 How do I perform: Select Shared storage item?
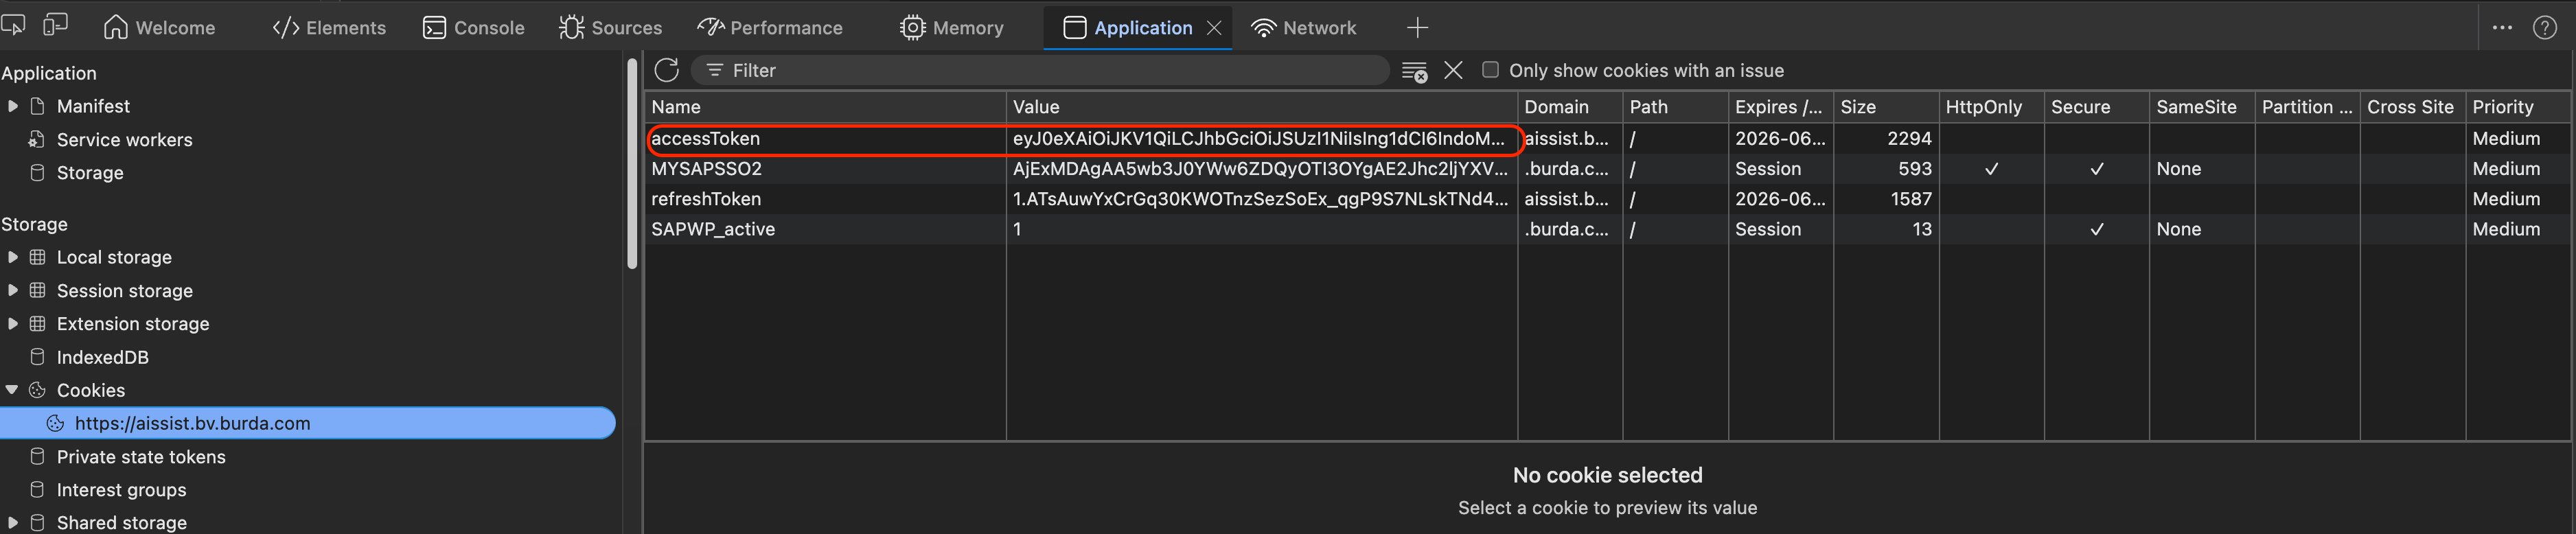[121, 523]
